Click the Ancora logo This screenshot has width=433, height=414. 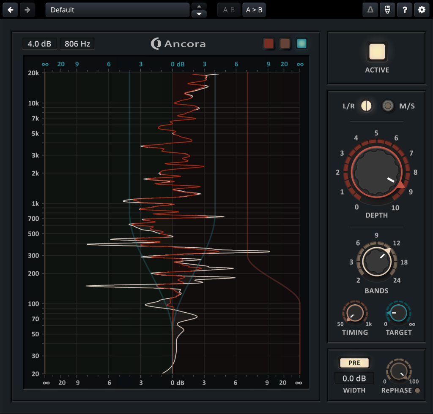(178, 43)
